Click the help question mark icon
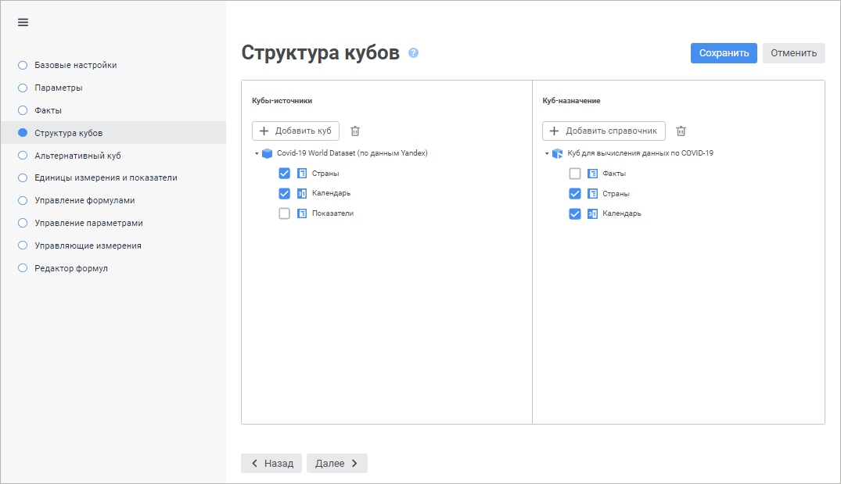Screen dimensions: 841x484 414,53
